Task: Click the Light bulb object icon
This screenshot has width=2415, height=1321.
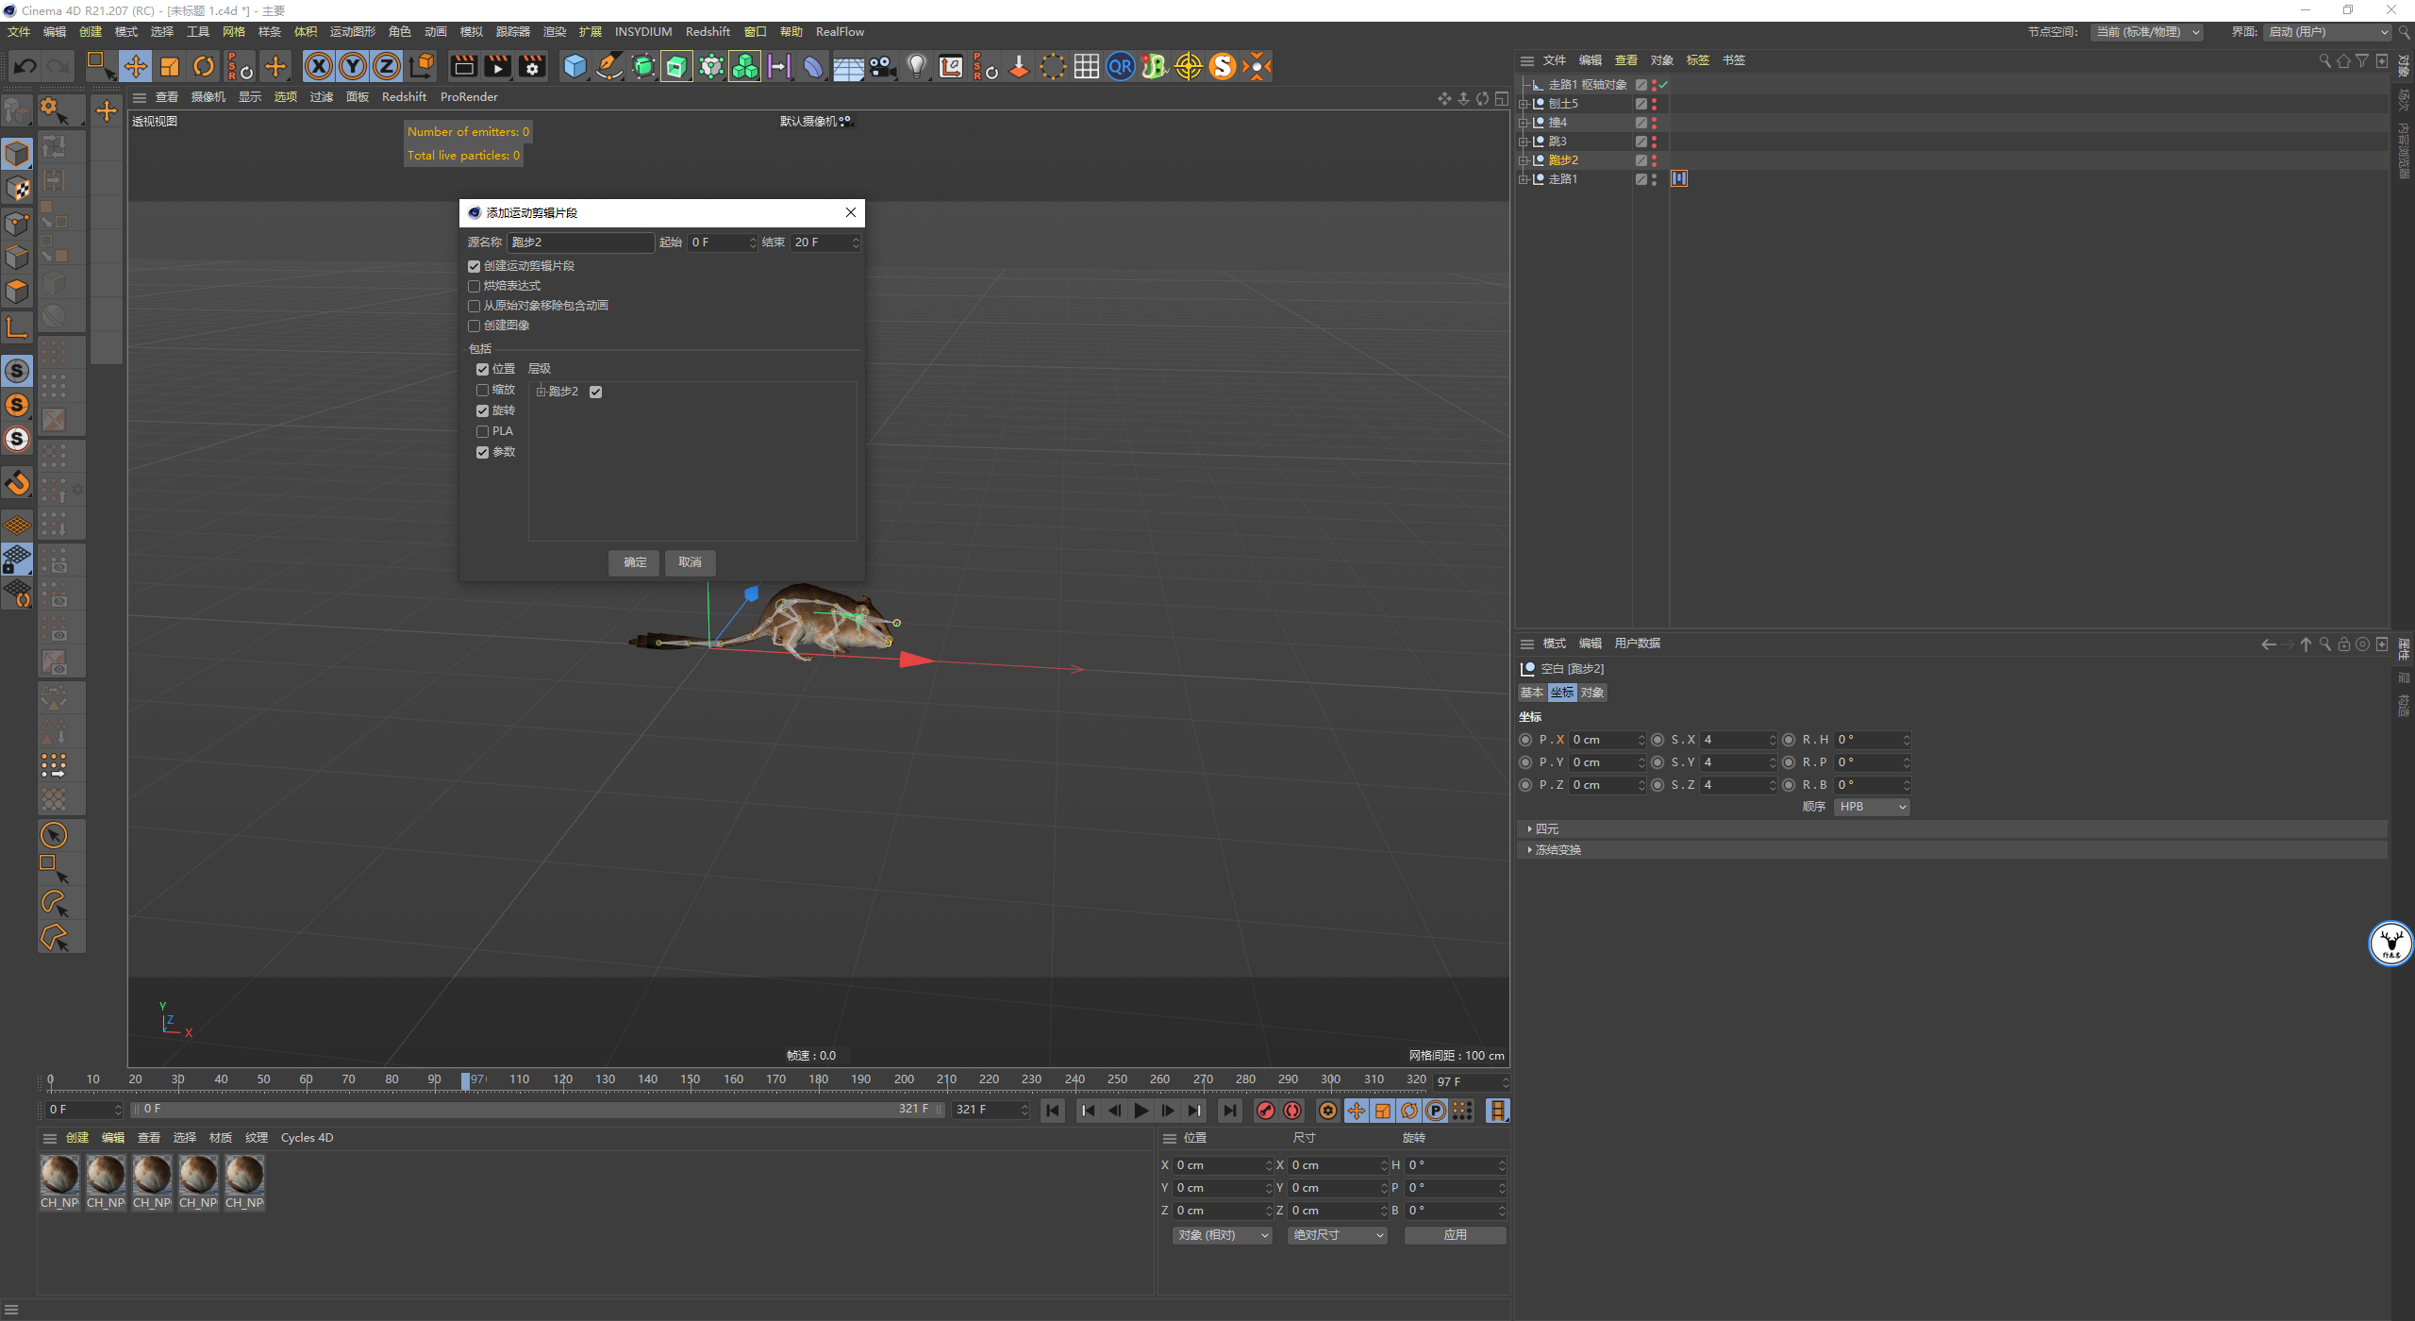Action: (x=916, y=66)
